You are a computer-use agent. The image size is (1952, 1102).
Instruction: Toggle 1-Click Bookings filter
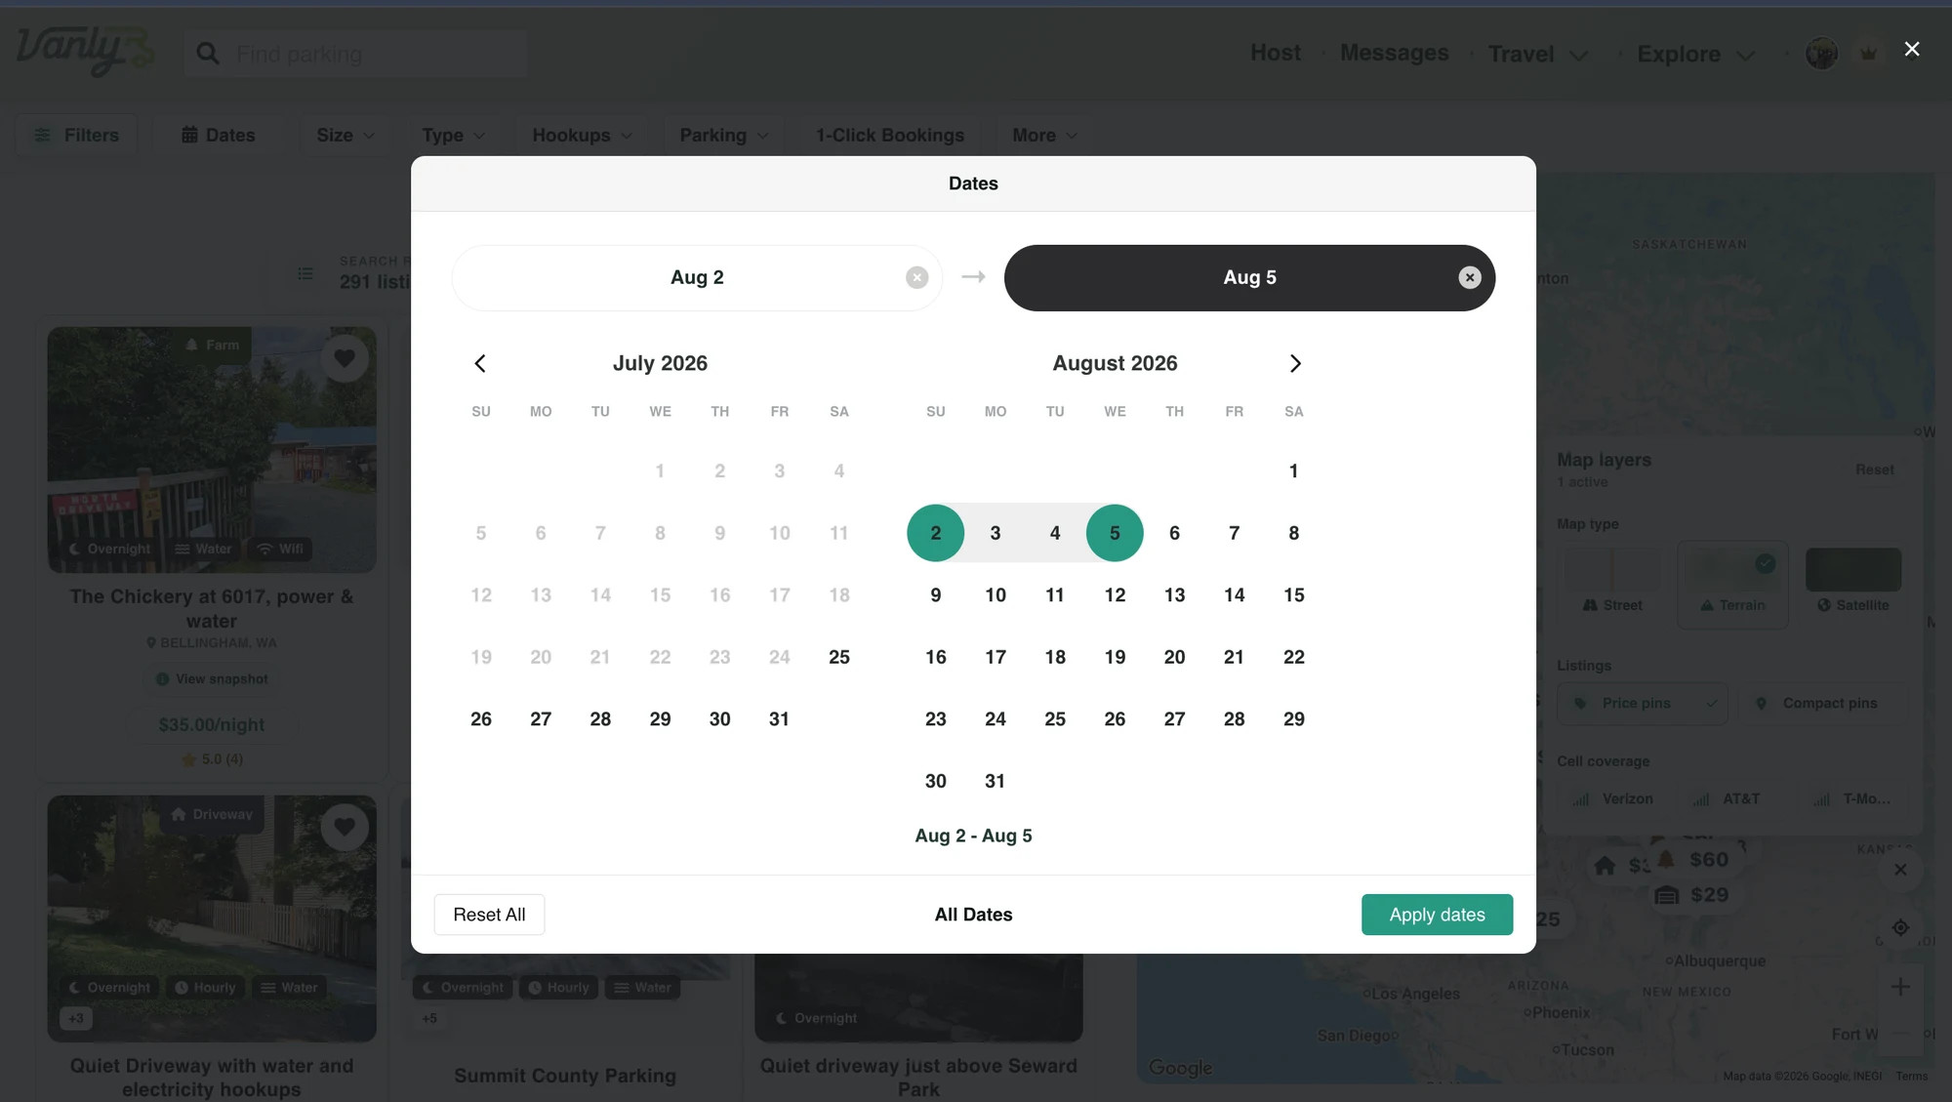coord(890,136)
